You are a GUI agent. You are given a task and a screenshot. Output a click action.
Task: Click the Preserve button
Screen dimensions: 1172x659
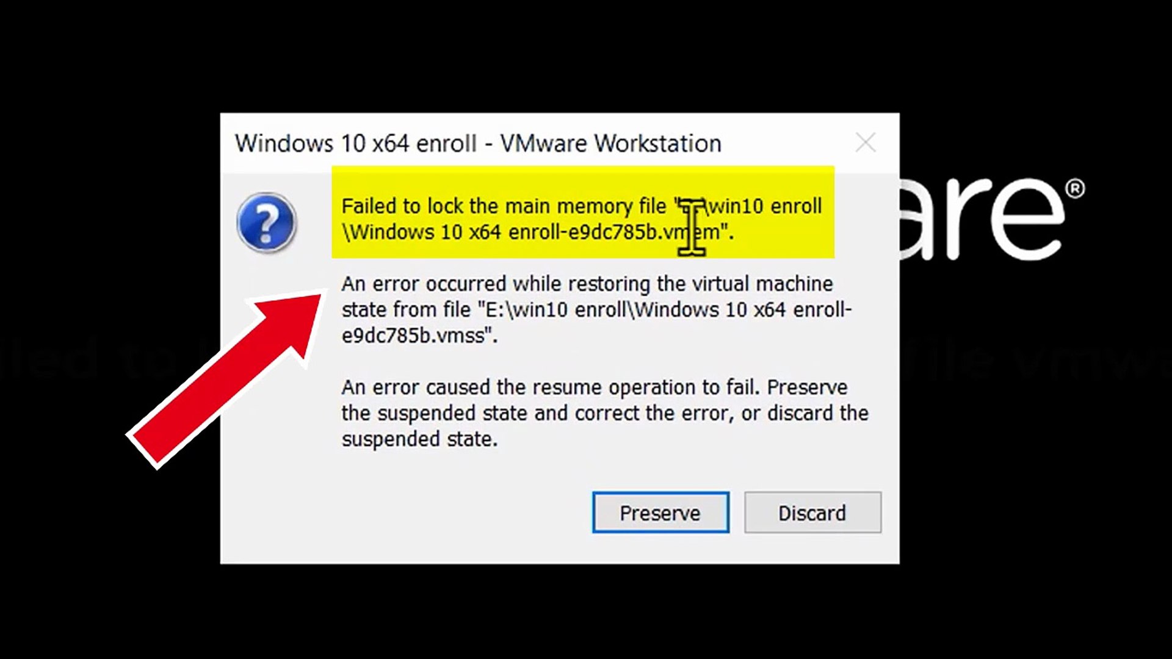click(660, 513)
